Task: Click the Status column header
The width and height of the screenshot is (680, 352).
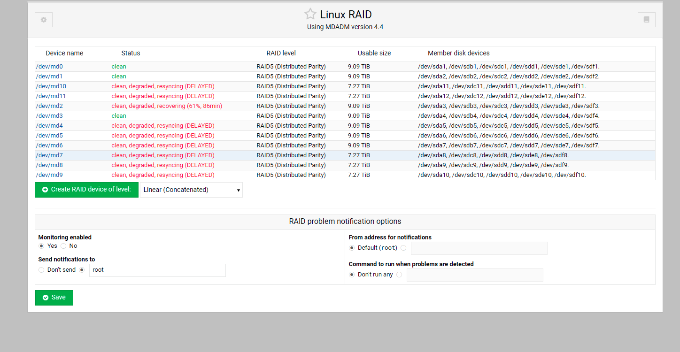Action: 131,53
